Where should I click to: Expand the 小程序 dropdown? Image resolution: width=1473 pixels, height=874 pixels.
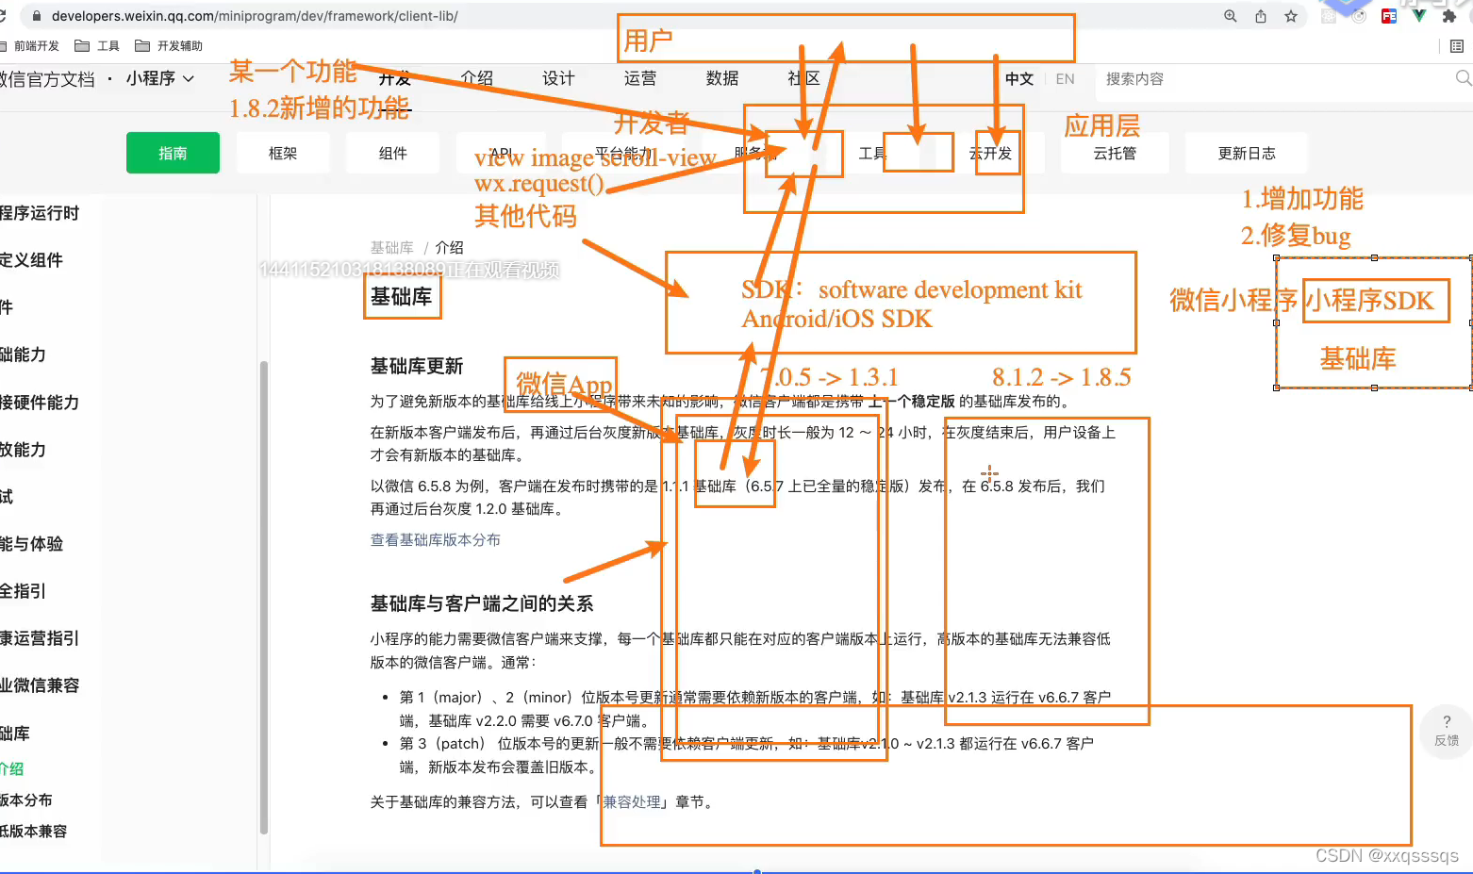pyautogui.click(x=160, y=78)
